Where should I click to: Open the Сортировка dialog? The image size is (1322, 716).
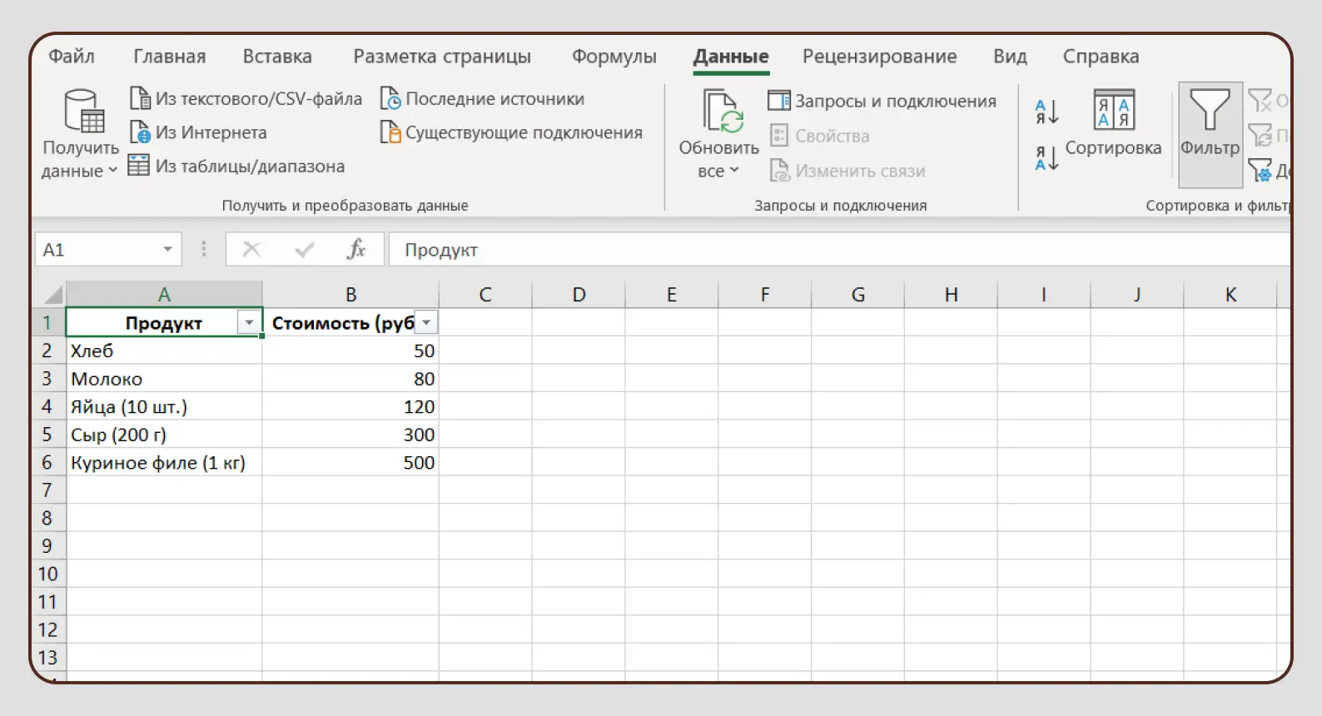(1114, 123)
